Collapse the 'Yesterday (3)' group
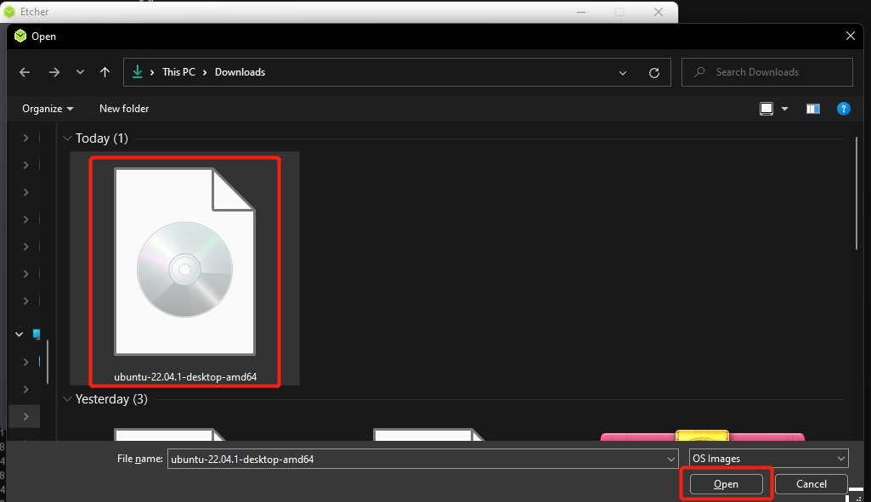This screenshot has width=871, height=502. click(67, 399)
